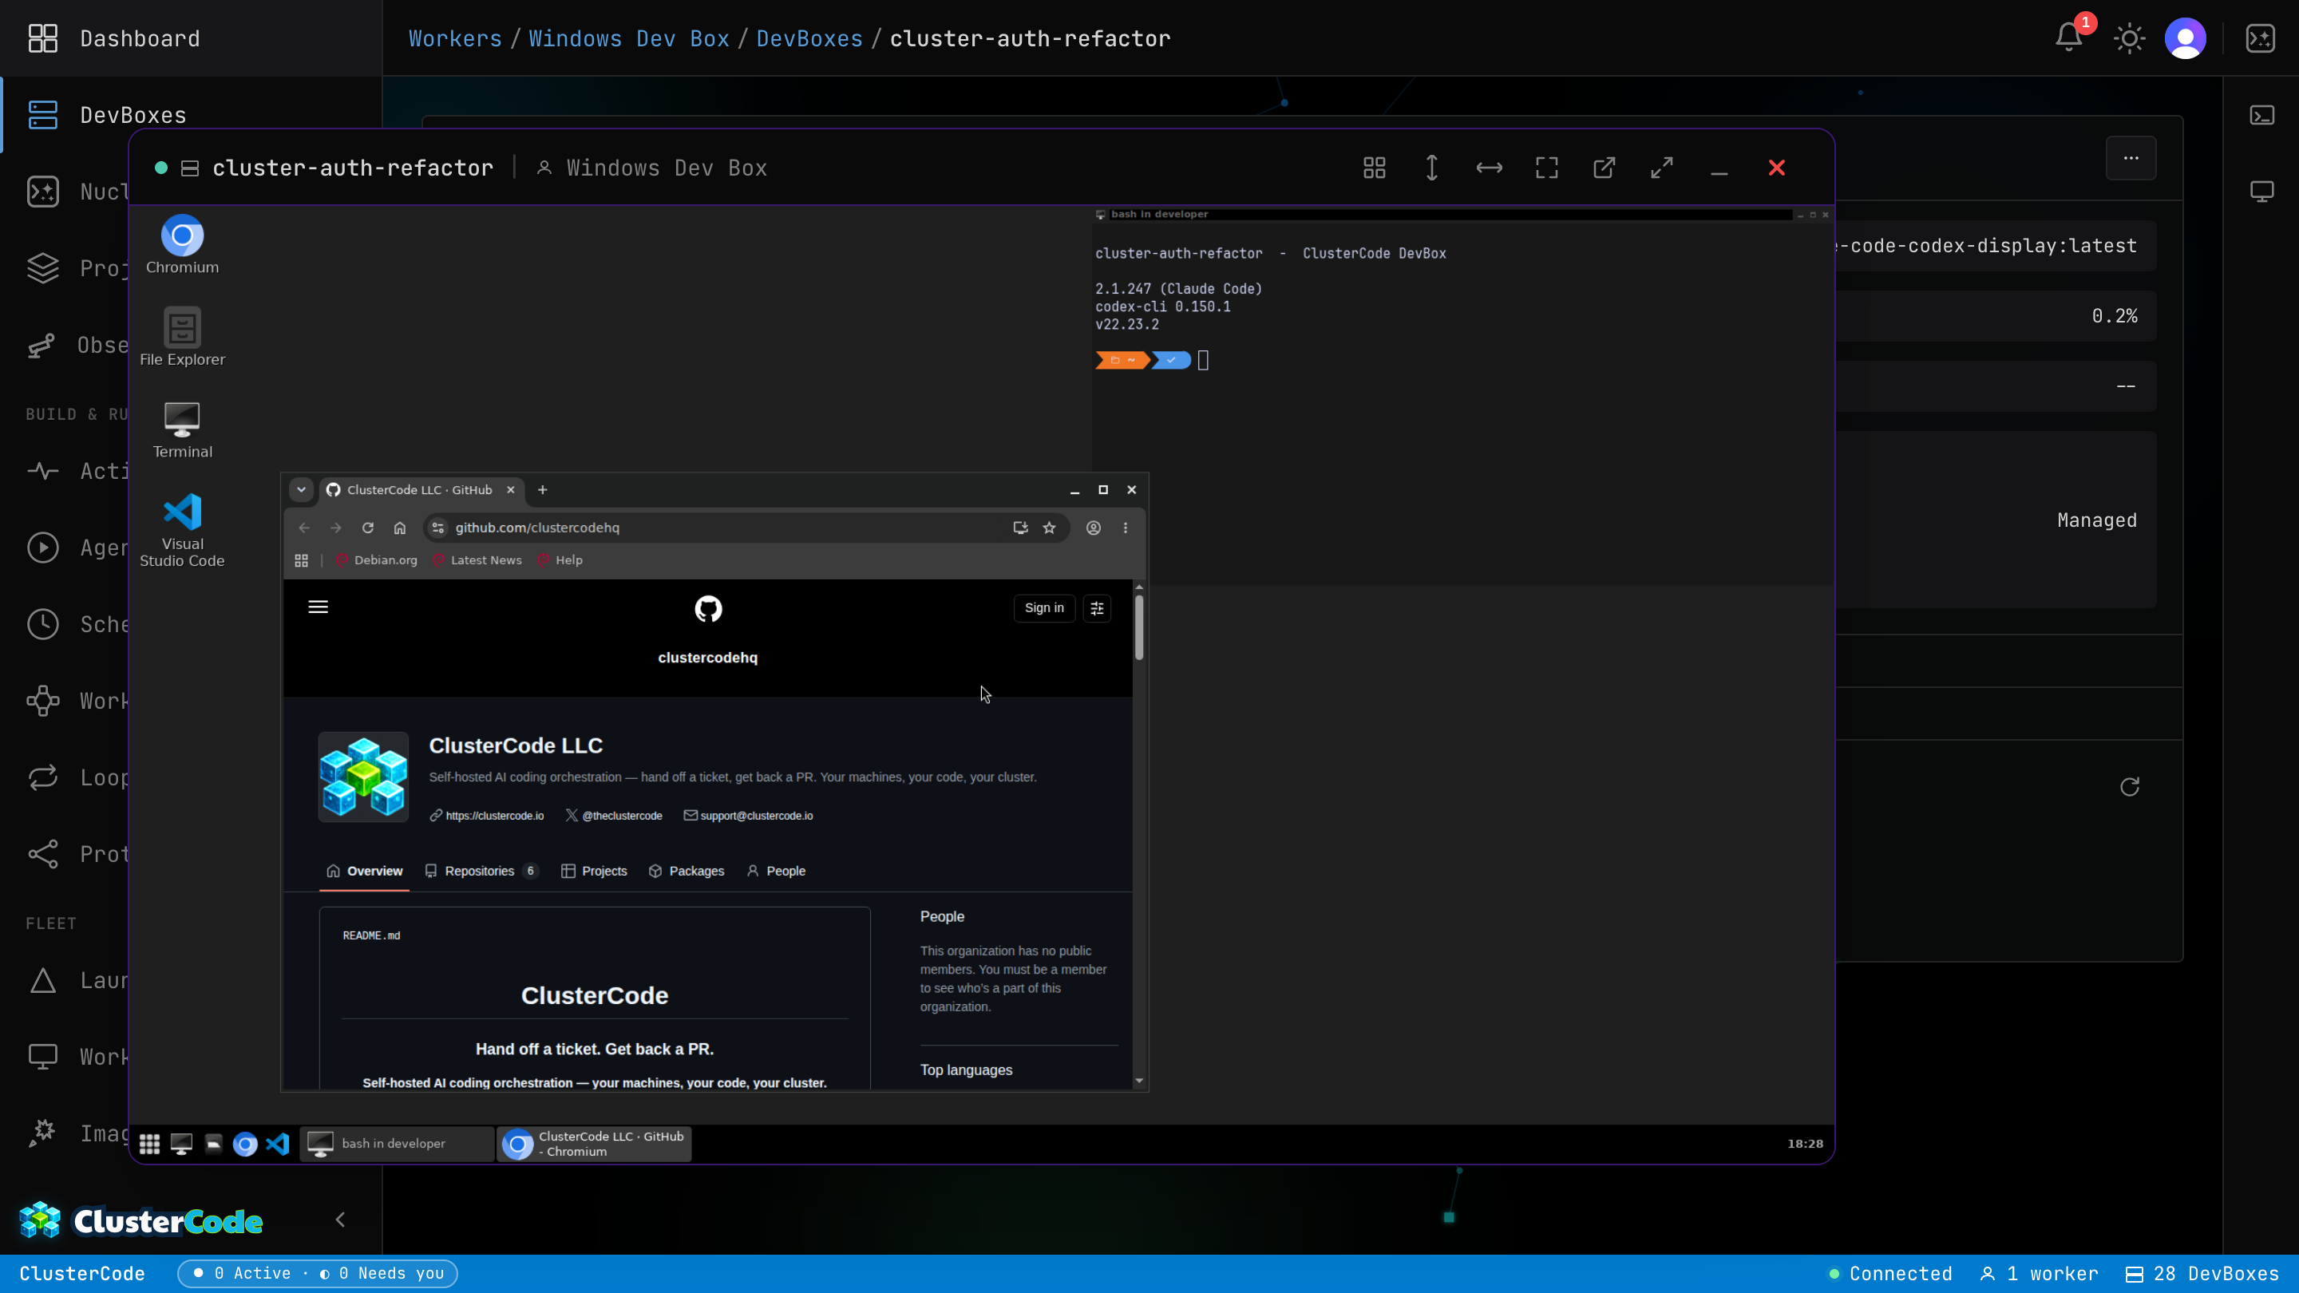Open the Help bookmark
2299x1293 pixels.
pyautogui.click(x=560, y=560)
